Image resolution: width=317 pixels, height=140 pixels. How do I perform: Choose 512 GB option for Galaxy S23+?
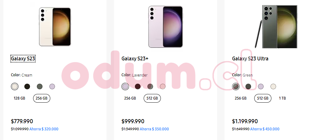pyautogui.click(x=152, y=98)
